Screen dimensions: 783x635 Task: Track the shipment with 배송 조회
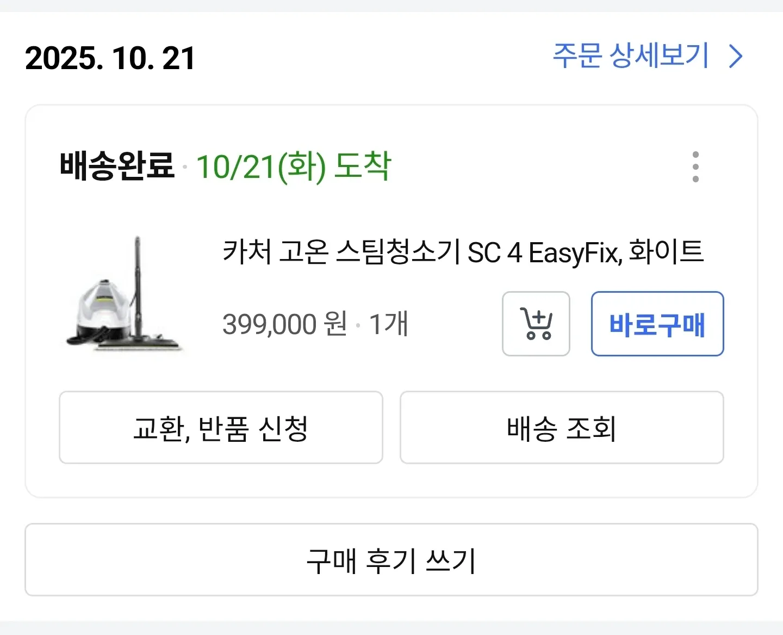(x=561, y=427)
